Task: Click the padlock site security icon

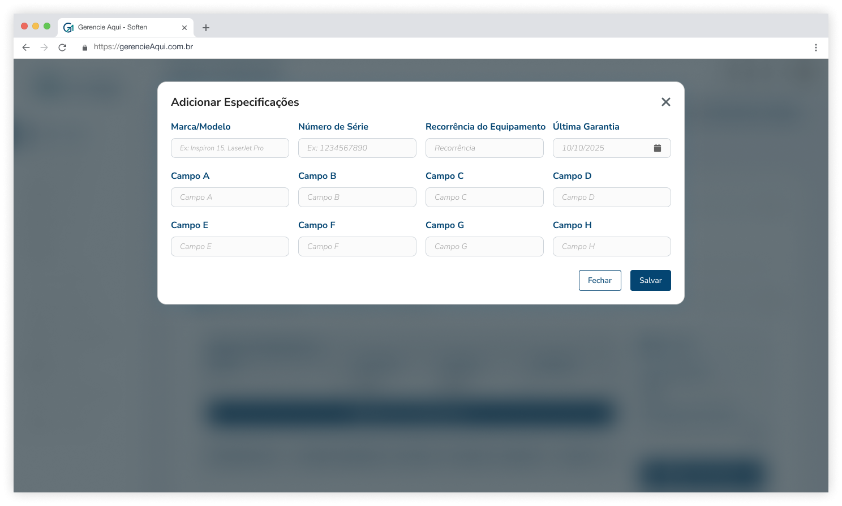Action: pyautogui.click(x=85, y=48)
